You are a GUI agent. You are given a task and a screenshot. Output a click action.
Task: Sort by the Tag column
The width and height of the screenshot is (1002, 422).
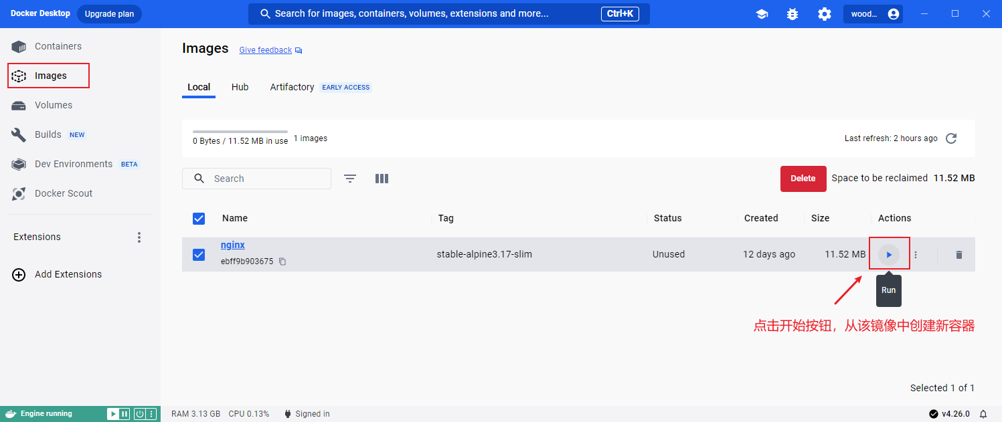pyautogui.click(x=446, y=218)
